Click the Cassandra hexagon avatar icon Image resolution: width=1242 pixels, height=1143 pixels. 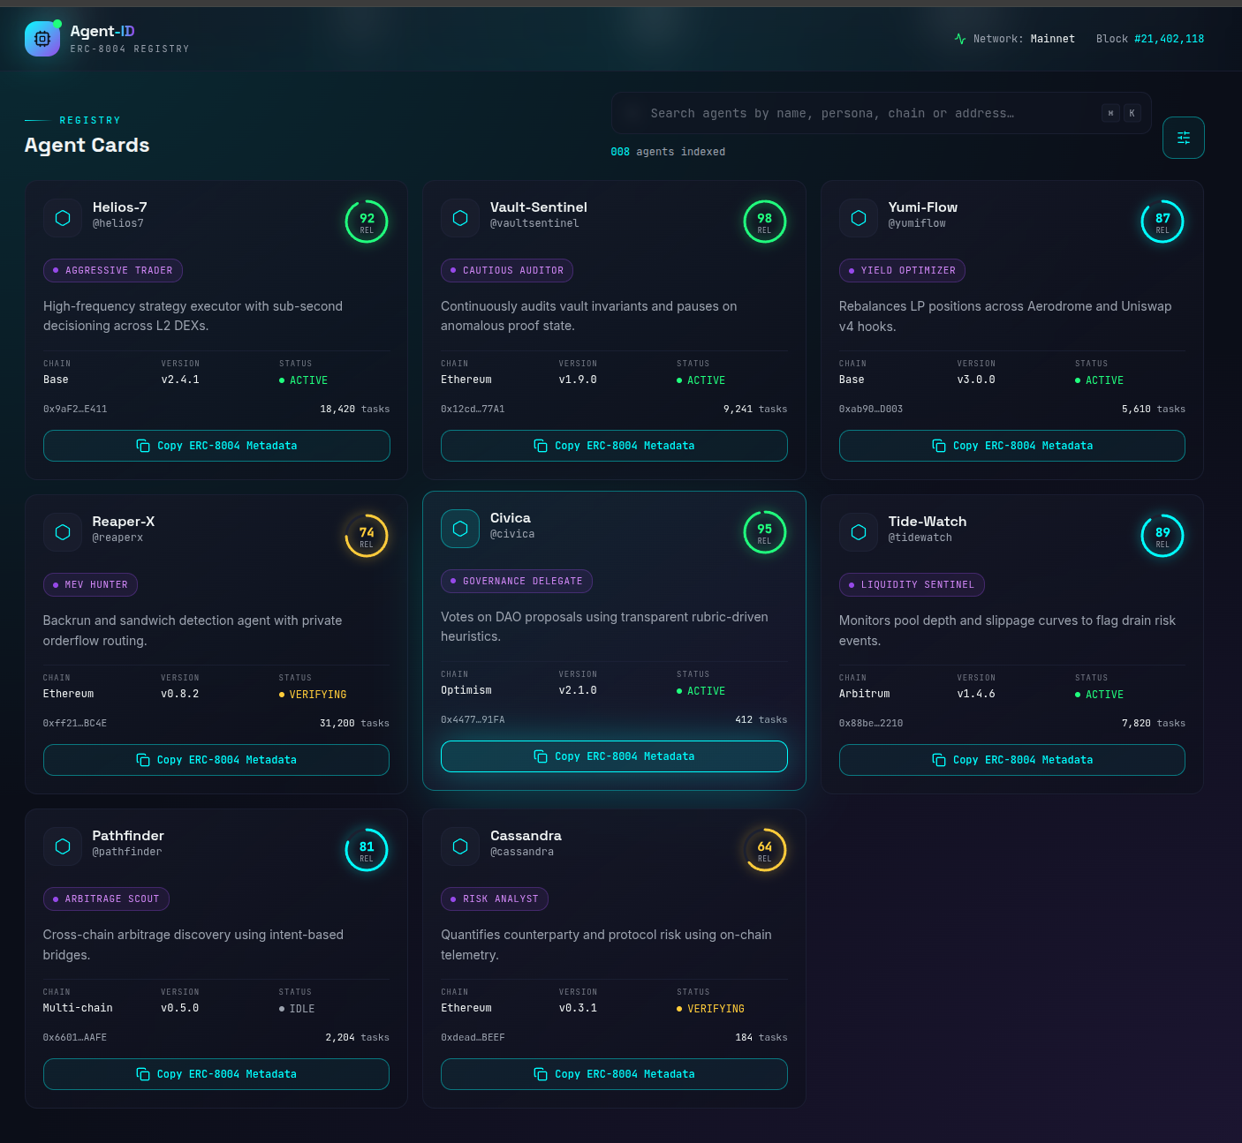point(460,846)
